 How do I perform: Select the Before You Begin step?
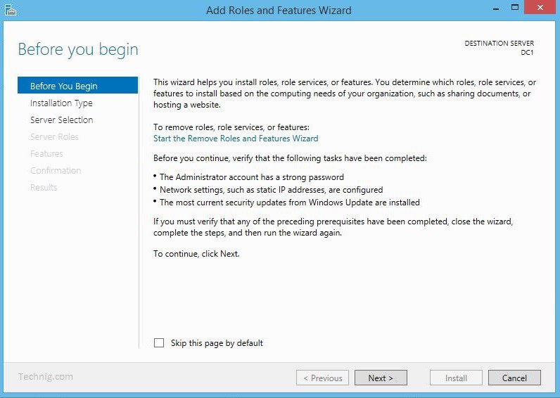pos(77,85)
